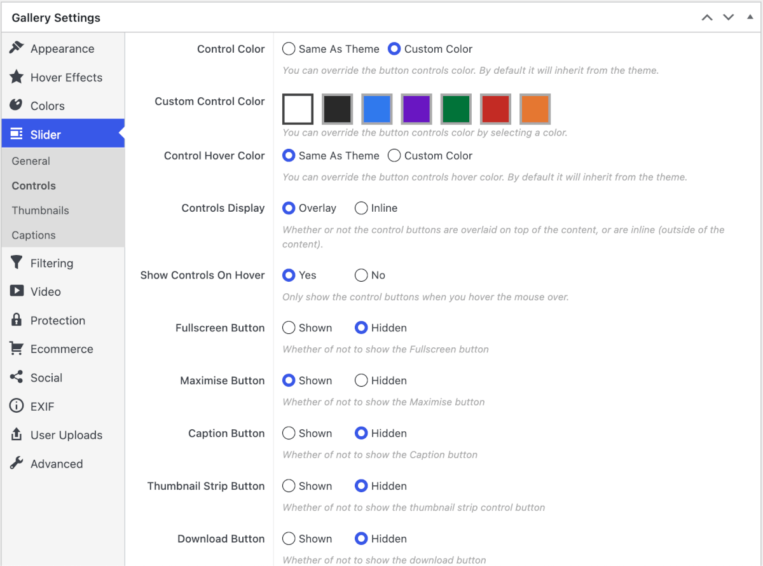Pick the red custom control color
This screenshot has height=566, width=763.
pos(495,109)
